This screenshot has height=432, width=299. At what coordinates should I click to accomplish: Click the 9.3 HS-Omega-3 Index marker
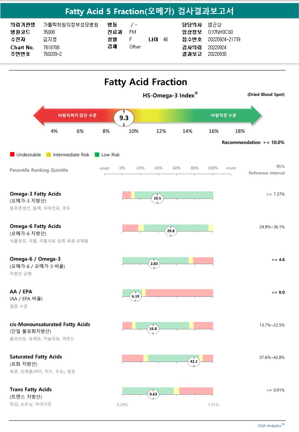point(124,118)
